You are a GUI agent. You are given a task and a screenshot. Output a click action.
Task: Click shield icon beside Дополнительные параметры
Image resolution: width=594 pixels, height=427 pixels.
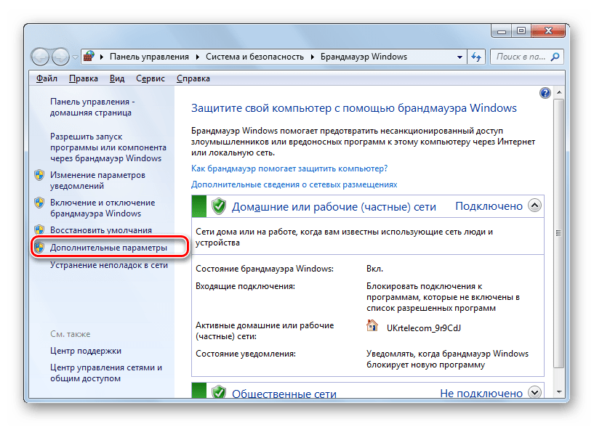click(39, 247)
